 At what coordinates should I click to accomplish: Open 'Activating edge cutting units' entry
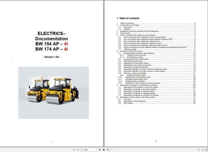pos(157,79)
